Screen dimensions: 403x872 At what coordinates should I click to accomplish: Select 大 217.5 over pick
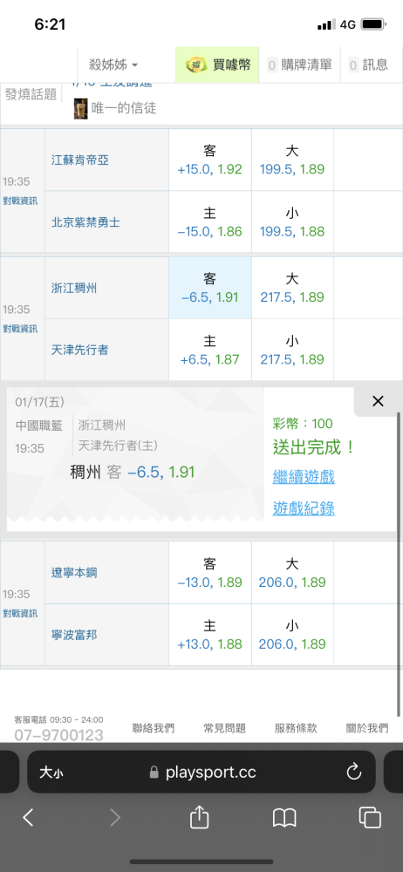(x=292, y=288)
